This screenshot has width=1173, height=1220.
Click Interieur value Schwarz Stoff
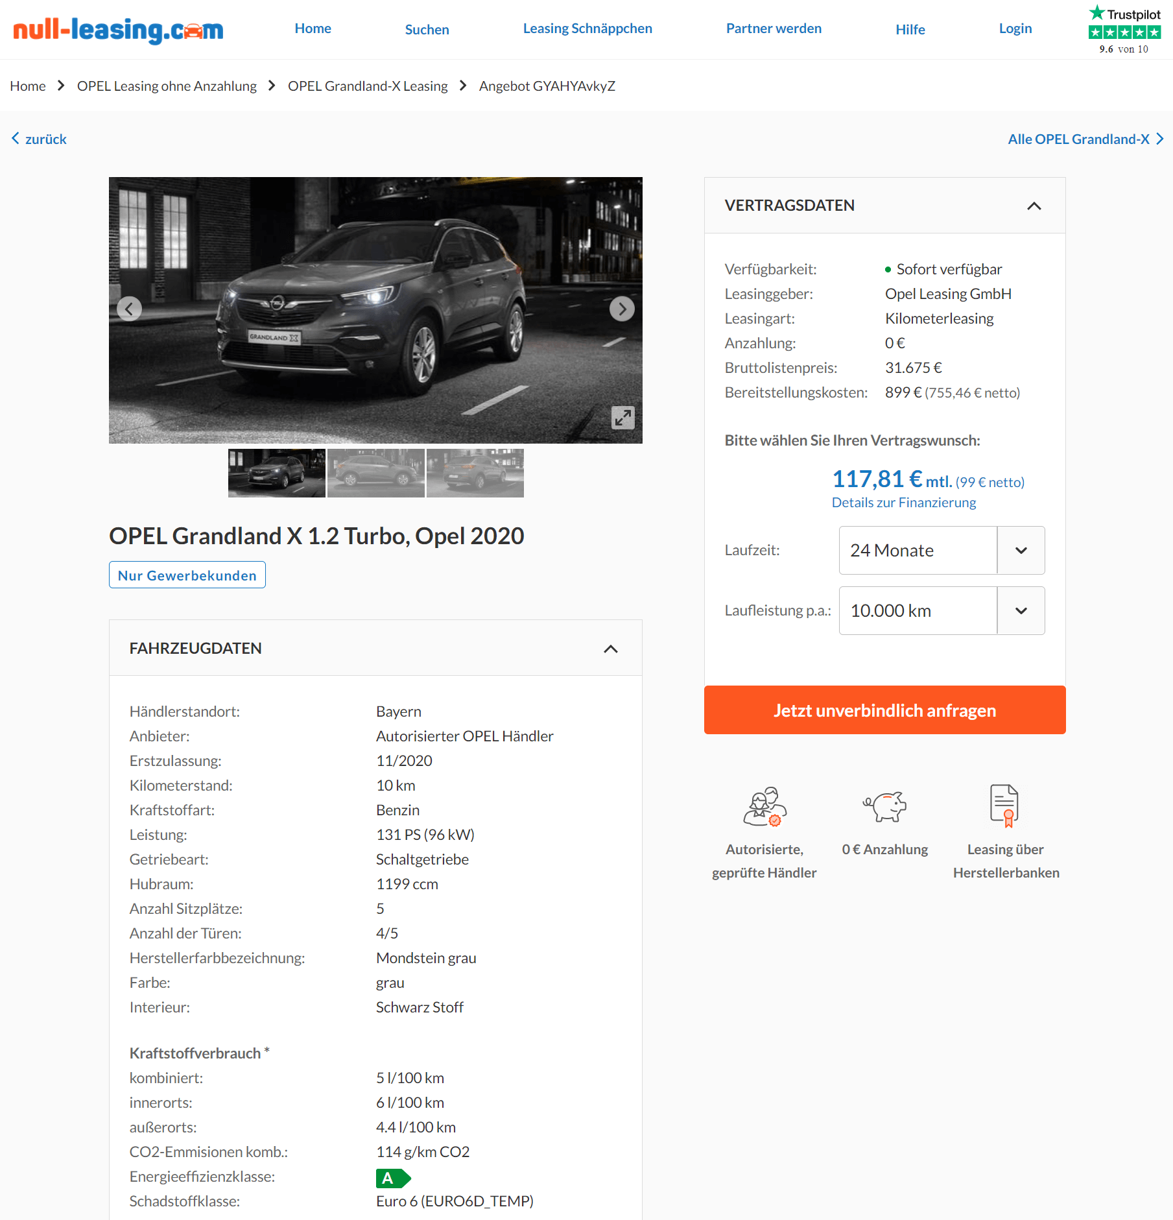click(420, 1007)
